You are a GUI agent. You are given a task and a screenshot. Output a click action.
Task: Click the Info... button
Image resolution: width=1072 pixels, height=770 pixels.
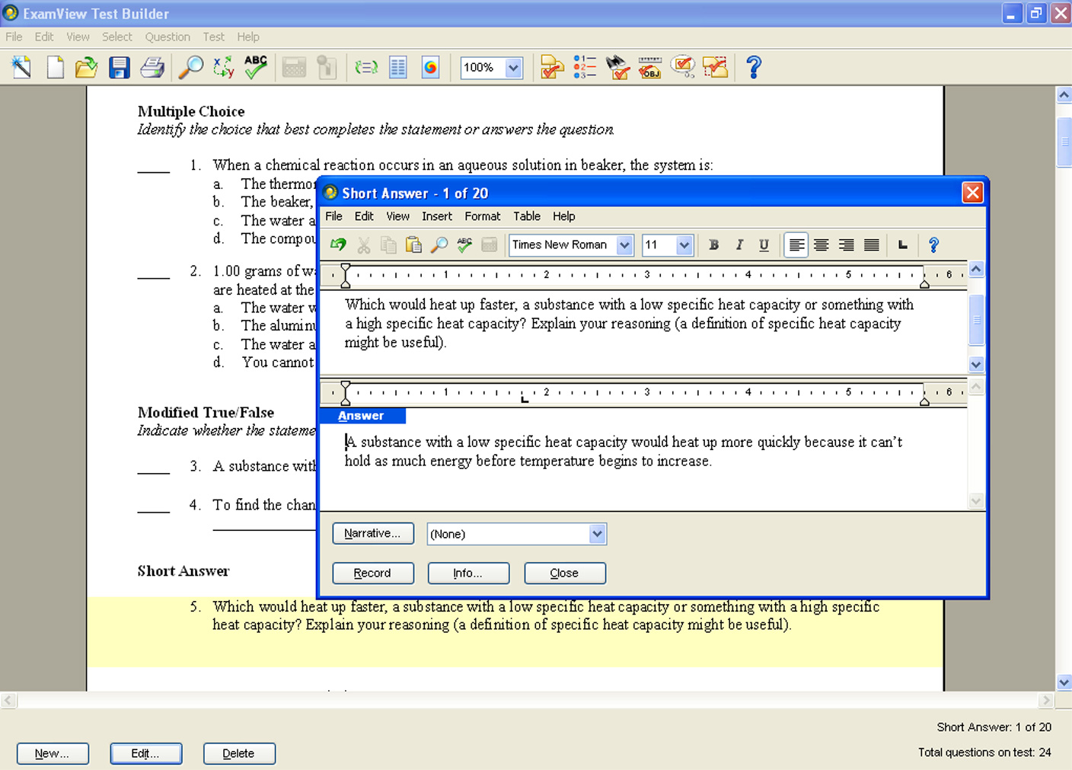coord(468,573)
